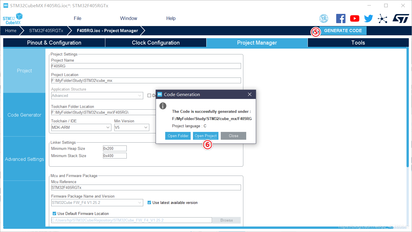The width and height of the screenshot is (412, 232).
Task: Close the Code Generation dialog with X
Action: [250, 94]
